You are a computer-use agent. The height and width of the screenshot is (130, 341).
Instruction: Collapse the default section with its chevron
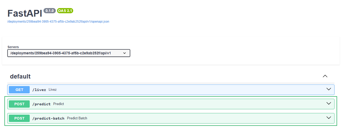pyautogui.click(x=325, y=76)
